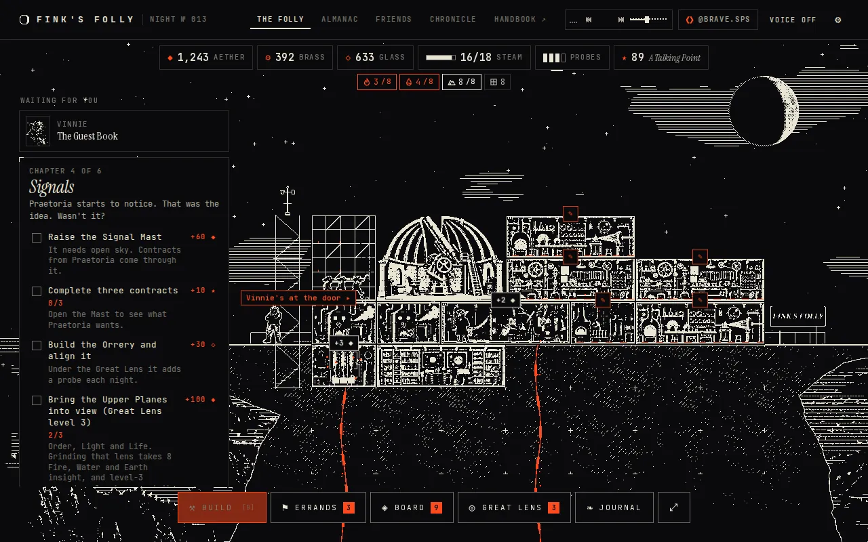Toggle the Voice Off setting

pos(793,20)
